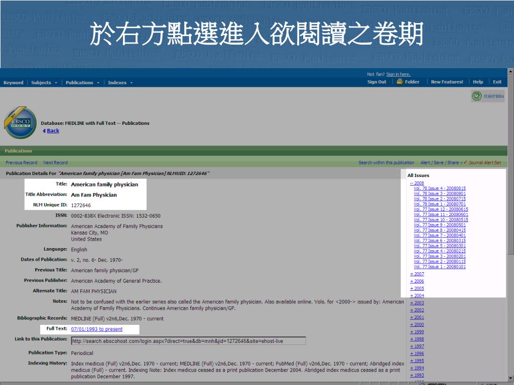The image size is (514, 385).
Task: Click the NLM Unique ID value 1272646
Action: (x=81, y=205)
